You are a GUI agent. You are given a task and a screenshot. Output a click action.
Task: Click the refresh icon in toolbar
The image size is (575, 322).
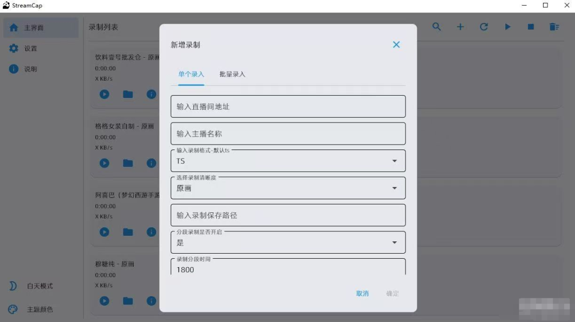pos(483,27)
